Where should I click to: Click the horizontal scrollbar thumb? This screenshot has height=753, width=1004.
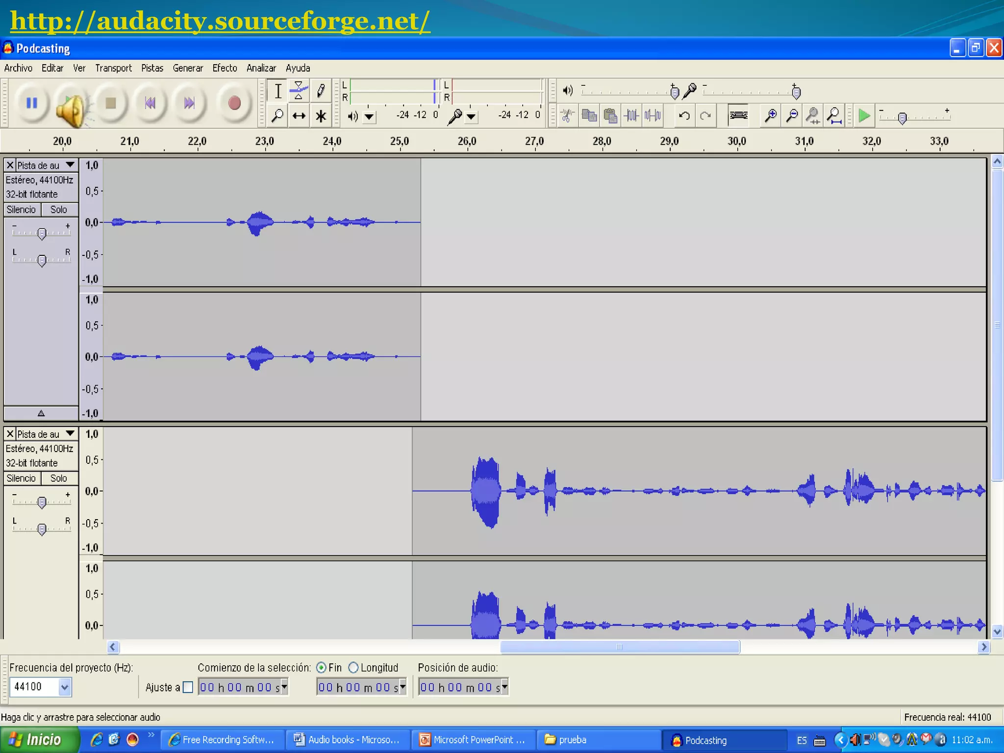[620, 647]
